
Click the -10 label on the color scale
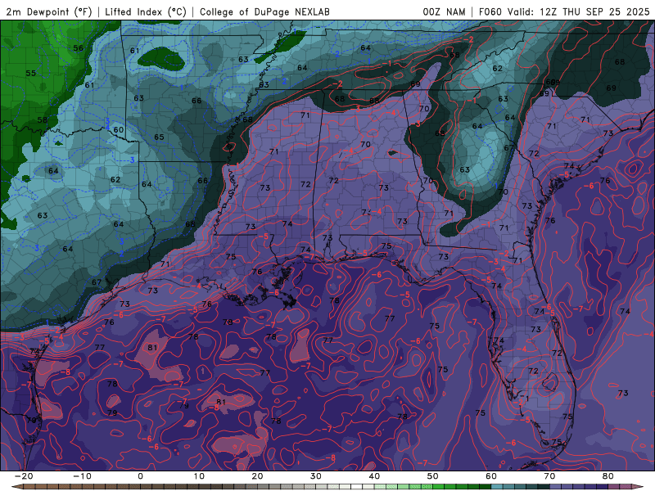click(x=82, y=476)
